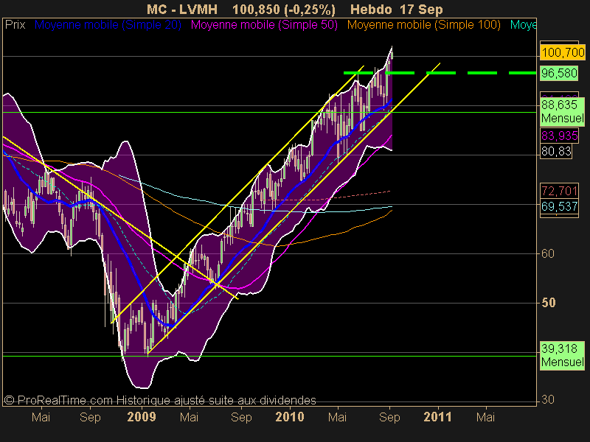Select the "Moyenne mobile (Simple 50)" legend entry
This screenshot has width=590, height=442.
coord(264,25)
